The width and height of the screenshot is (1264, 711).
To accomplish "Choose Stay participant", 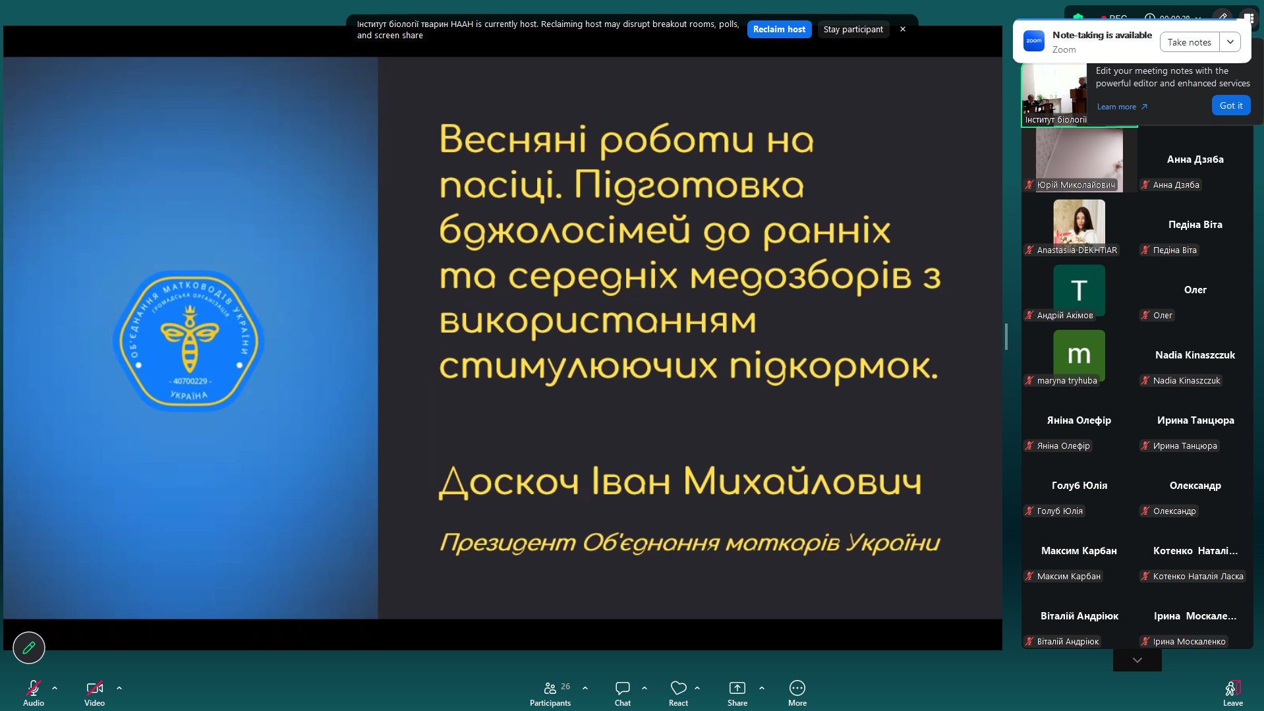I will 853,30.
